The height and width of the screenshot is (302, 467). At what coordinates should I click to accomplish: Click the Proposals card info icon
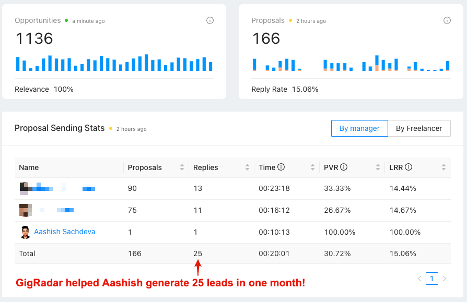447,20
